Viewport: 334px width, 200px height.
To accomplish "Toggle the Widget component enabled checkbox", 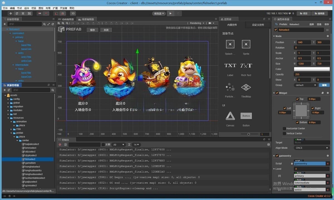I will (277, 93).
